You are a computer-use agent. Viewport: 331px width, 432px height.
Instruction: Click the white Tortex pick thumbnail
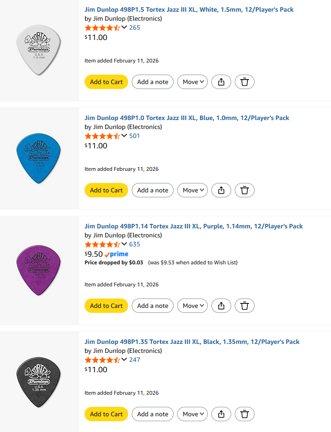click(38, 50)
